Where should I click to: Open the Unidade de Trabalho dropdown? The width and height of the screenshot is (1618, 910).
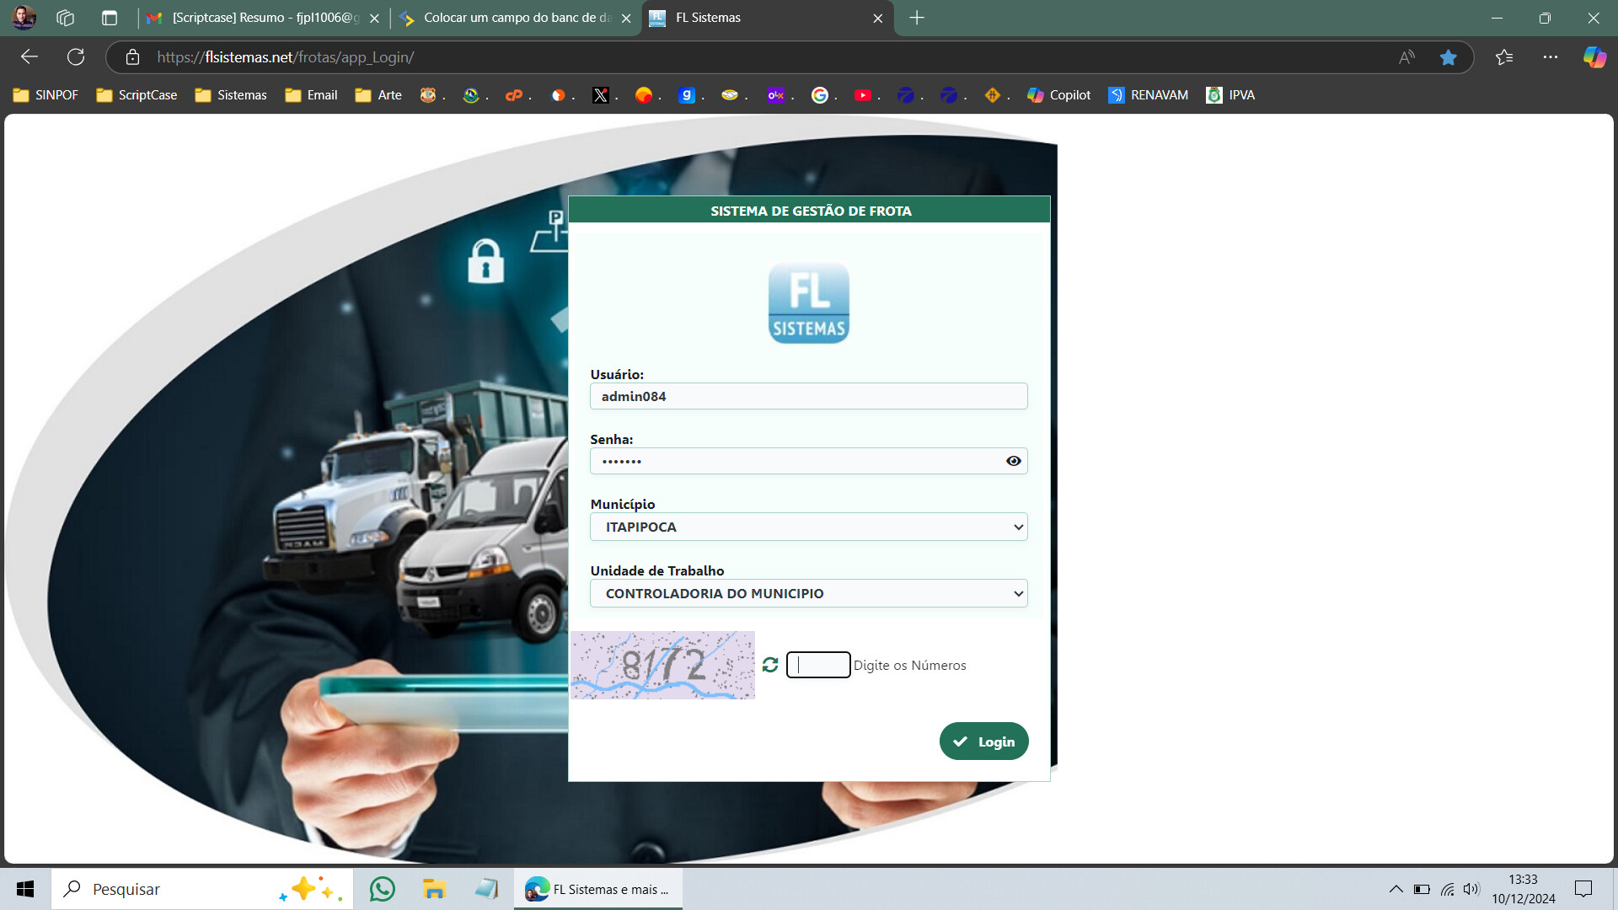808,593
